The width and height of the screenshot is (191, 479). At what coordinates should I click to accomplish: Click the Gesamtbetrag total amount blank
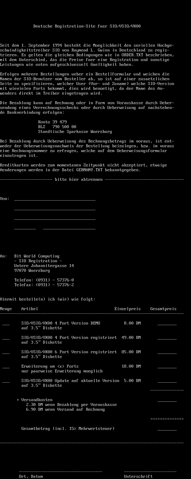(x=167, y=430)
